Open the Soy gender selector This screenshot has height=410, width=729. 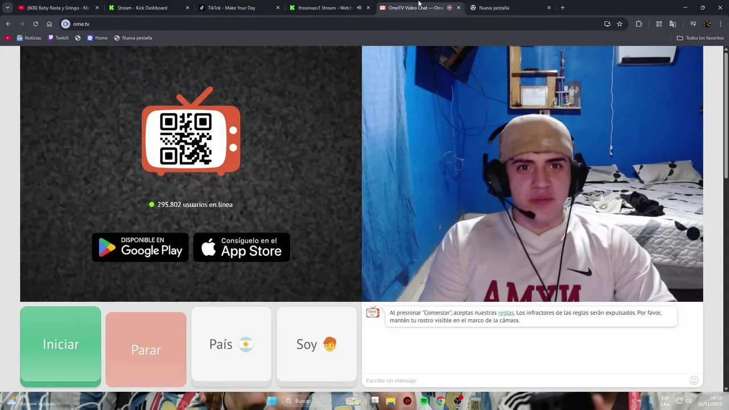[x=317, y=344]
